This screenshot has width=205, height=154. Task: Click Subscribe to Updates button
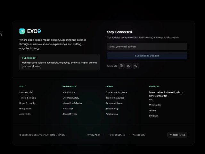(147, 56)
